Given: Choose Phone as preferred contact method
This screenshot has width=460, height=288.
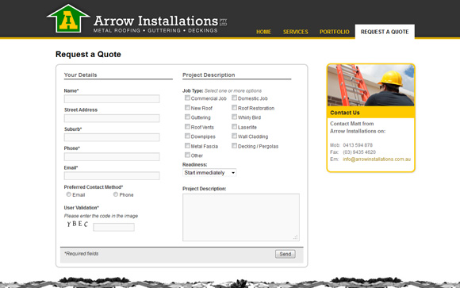Looking at the screenshot, I should tap(116, 194).
